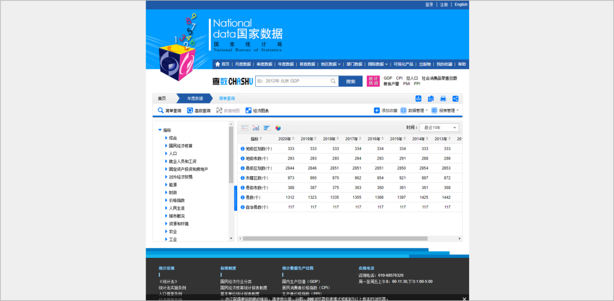This screenshot has height=301, width=614.
Task: Click the share icon
Action: pyautogui.click(x=455, y=99)
